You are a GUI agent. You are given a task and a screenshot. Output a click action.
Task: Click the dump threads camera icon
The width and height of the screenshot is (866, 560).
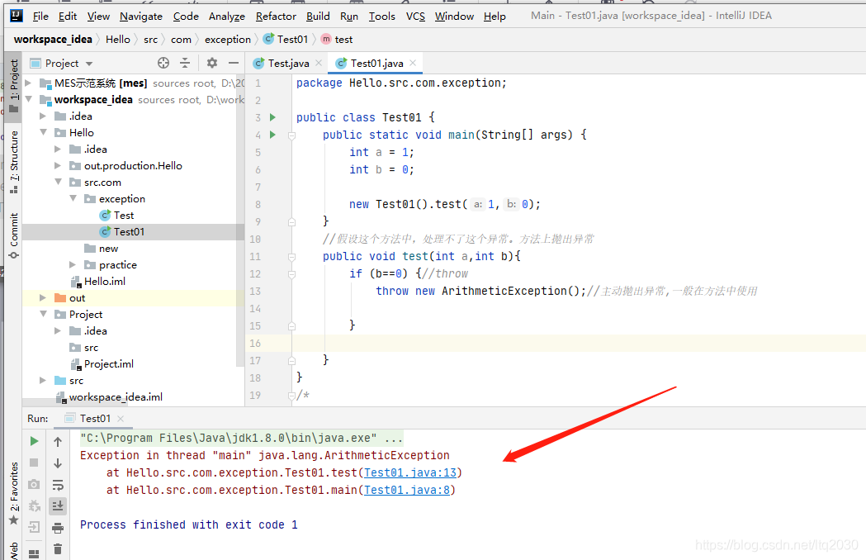point(34,484)
